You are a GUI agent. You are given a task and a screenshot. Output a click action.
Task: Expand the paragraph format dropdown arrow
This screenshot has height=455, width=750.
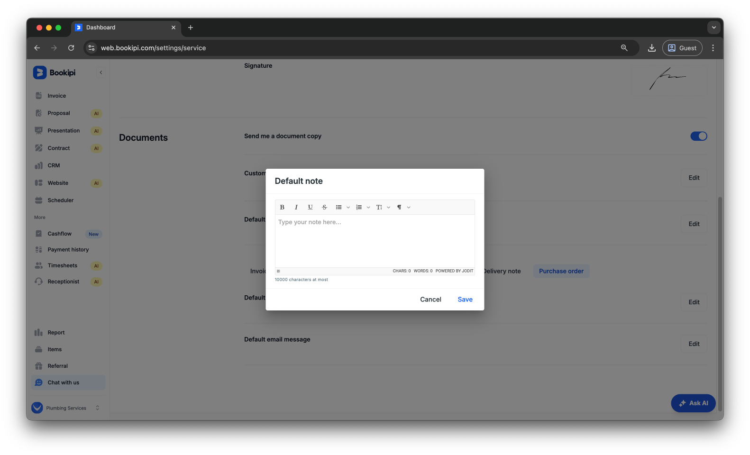(x=409, y=207)
